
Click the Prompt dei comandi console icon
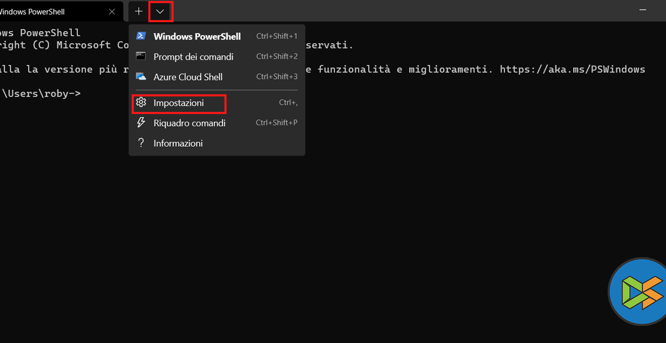coord(141,56)
